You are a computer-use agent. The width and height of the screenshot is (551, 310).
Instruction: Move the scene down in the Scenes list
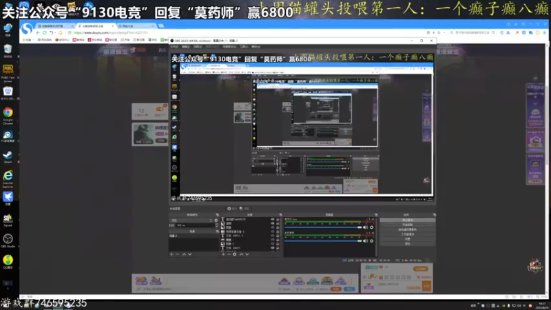point(190,254)
